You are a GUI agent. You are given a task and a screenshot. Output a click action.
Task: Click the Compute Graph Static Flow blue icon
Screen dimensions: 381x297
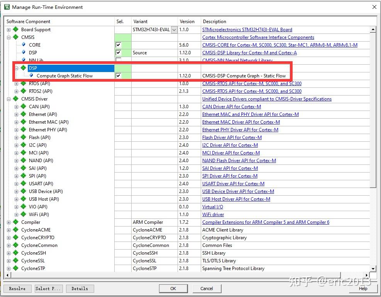pyautogui.click(x=31, y=76)
